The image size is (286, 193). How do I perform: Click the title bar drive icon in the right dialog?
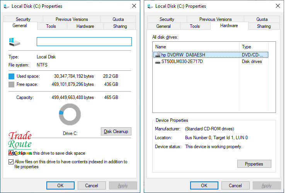(x=150, y=6)
